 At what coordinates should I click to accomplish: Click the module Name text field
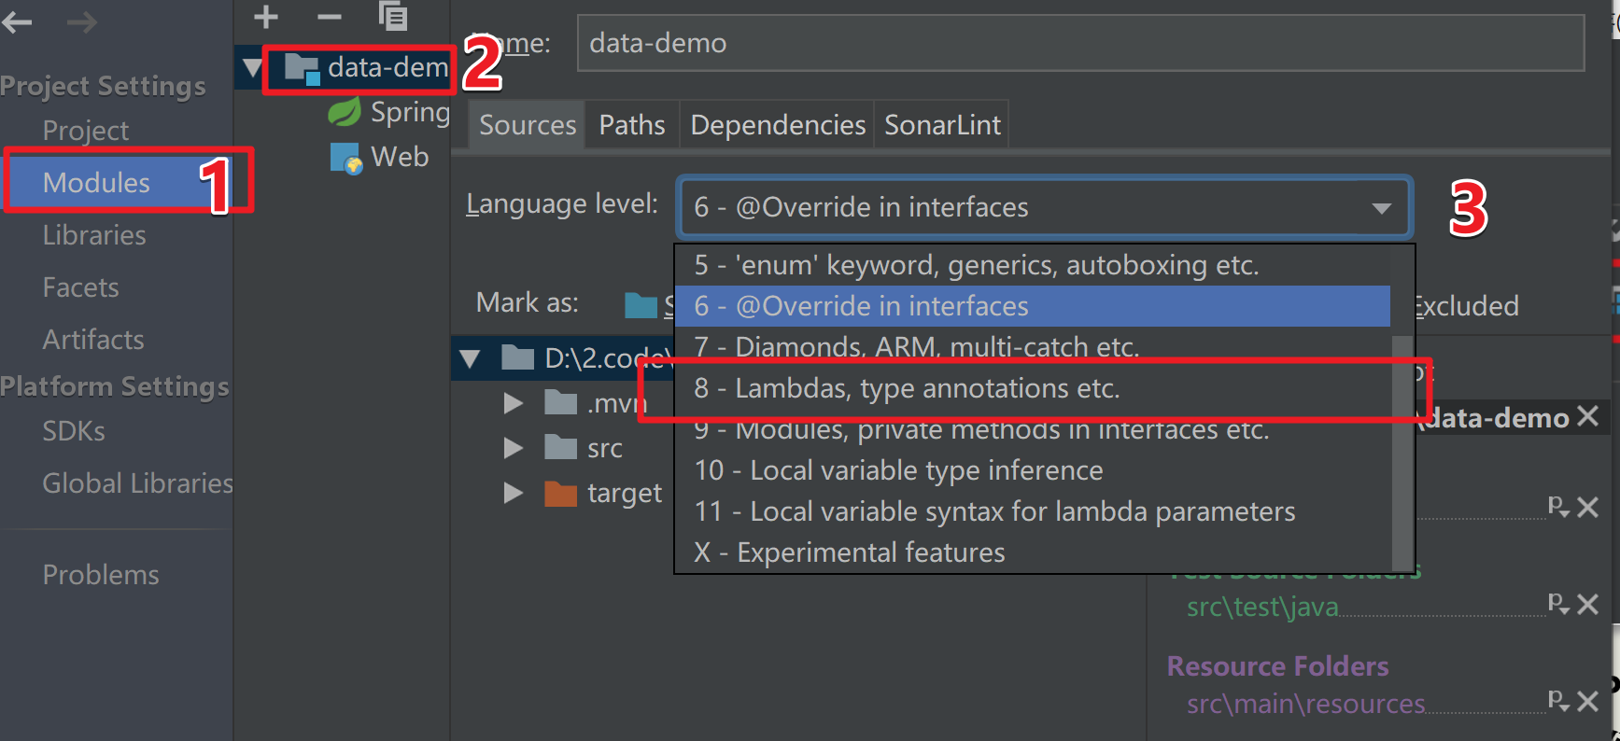tap(1079, 43)
